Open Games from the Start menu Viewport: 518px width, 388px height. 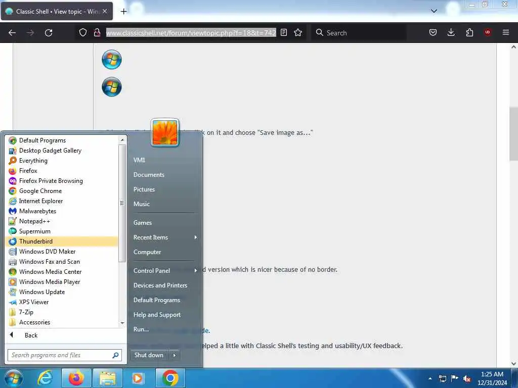(x=143, y=223)
